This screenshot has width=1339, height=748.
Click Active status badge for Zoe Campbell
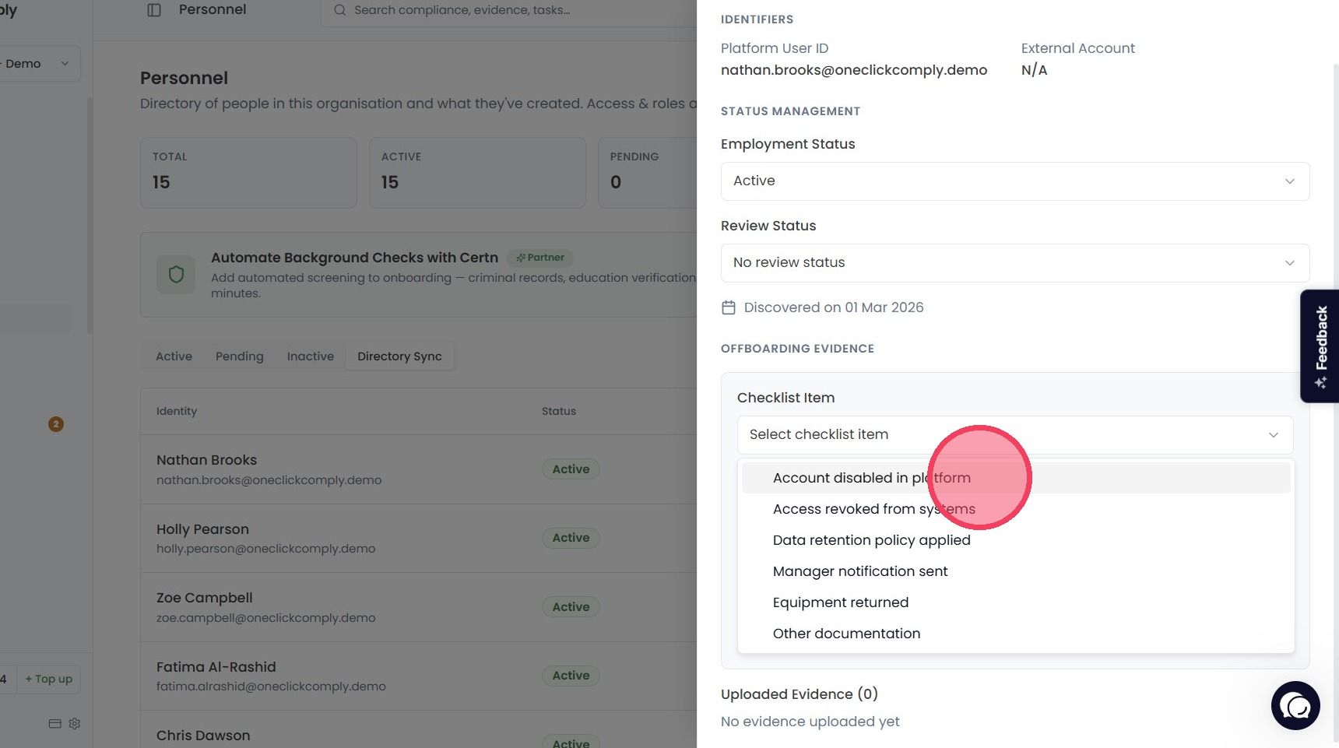[571, 607]
